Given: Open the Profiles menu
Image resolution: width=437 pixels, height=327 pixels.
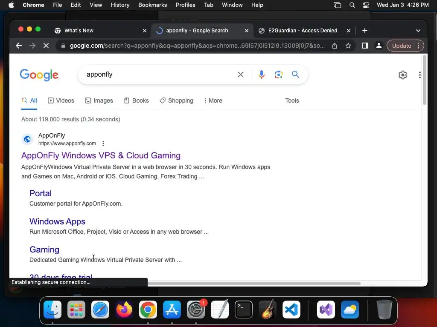Looking at the screenshot, I should (x=185, y=5).
